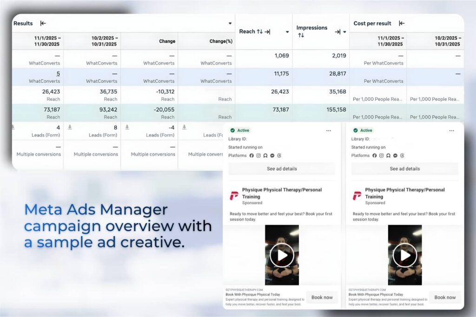Click the Book now button on the right ad
Viewport: 476px width, 317px height.
click(444, 297)
